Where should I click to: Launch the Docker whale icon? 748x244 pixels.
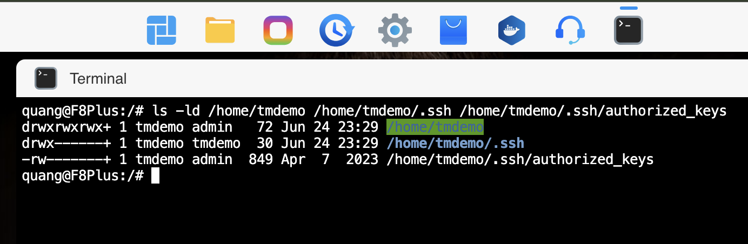click(512, 30)
